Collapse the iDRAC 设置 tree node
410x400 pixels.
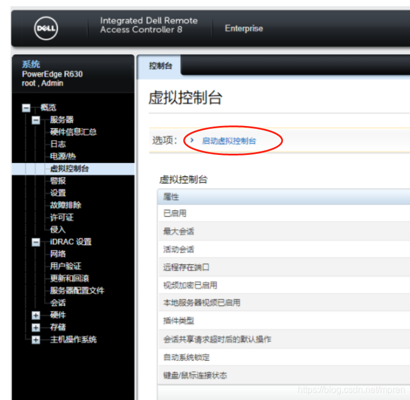pyautogui.click(x=36, y=242)
